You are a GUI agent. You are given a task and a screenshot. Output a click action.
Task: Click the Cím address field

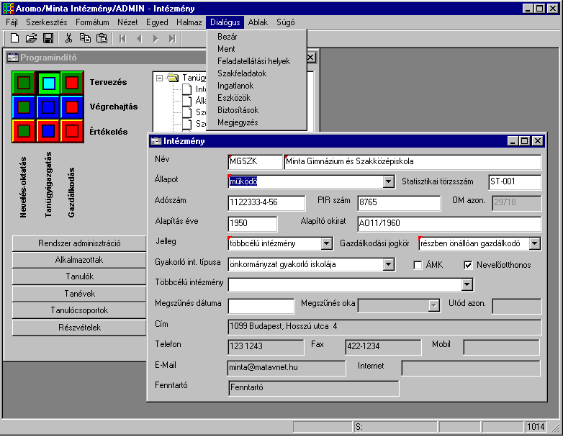coord(384,327)
